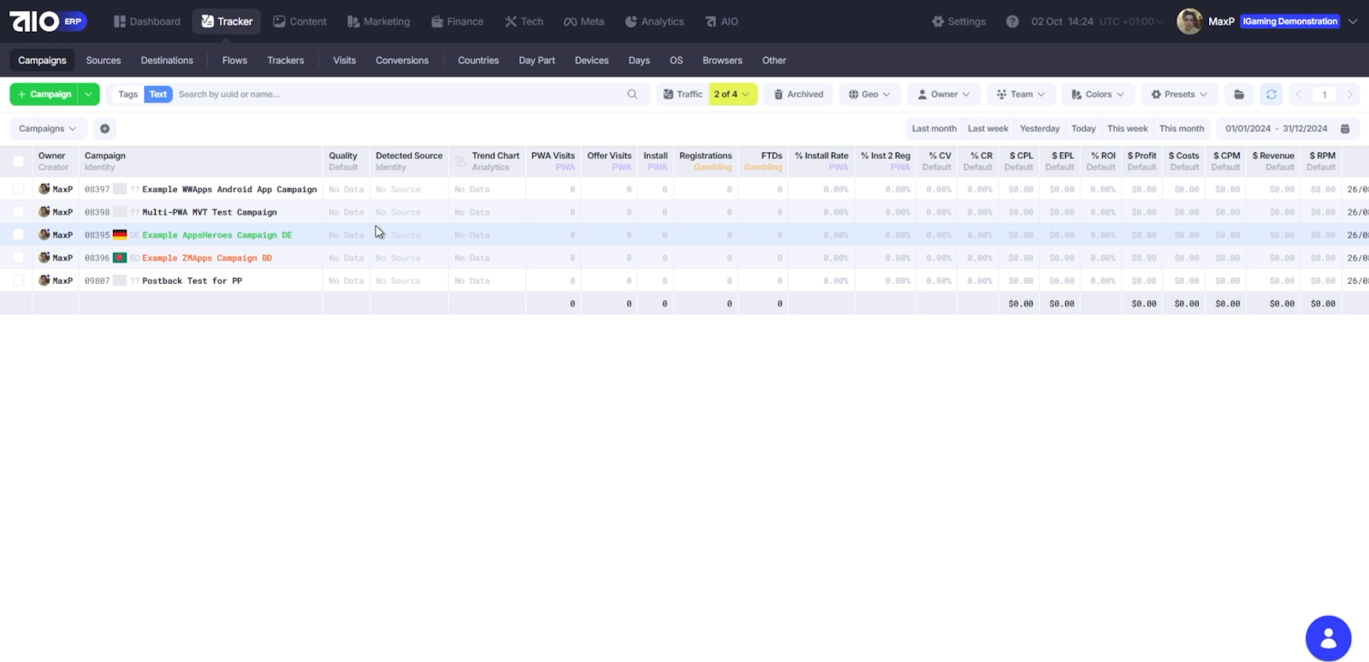Select the Postback Test for PP checkbox
Image resolution: width=1369 pixels, height=662 pixels.
(18, 281)
